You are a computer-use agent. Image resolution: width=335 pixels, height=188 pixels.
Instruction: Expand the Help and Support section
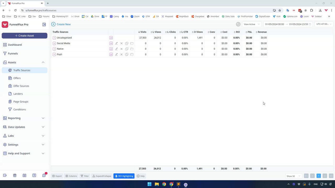click(x=43, y=153)
